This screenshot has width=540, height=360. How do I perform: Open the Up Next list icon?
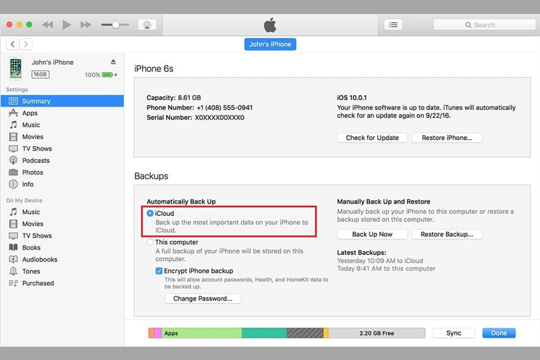[393, 25]
